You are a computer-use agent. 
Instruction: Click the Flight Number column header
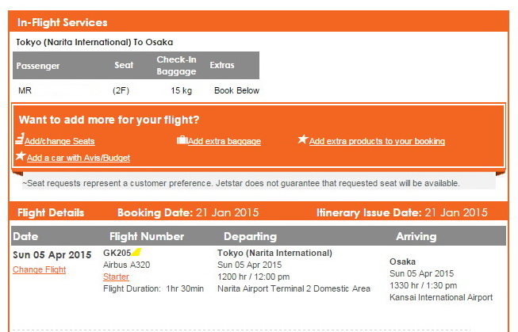point(147,236)
